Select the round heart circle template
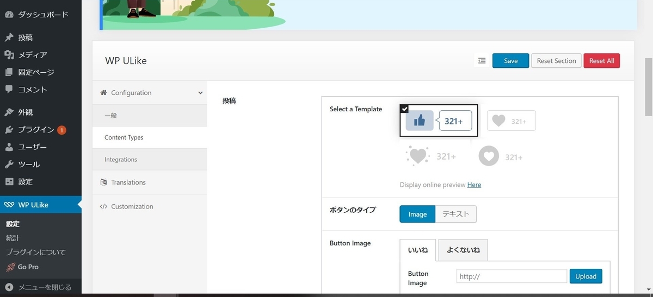The height and width of the screenshot is (297, 653). tap(501, 156)
